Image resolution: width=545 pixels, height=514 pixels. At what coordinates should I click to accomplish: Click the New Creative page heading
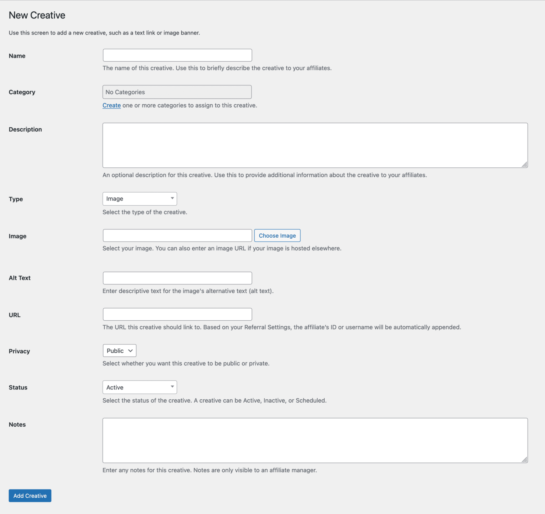click(x=37, y=15)
